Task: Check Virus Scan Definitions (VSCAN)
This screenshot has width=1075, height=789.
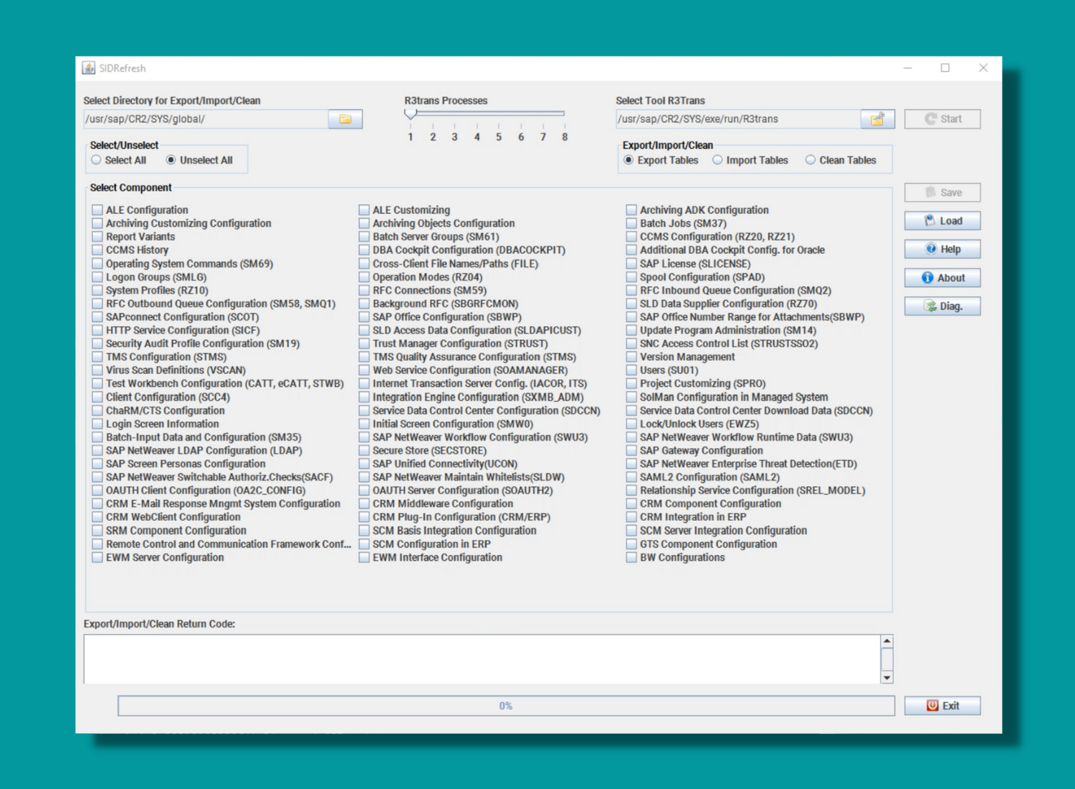Action: point(97,370)
